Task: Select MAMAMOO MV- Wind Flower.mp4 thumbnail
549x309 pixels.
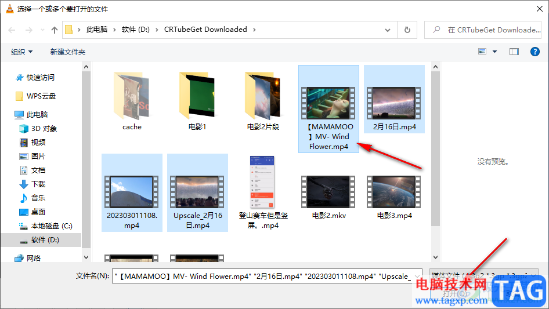Action: click(x=328, y=103)
